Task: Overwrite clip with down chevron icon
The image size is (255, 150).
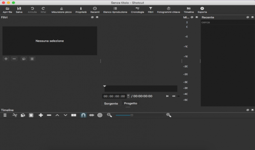Action: coord(65,115)
